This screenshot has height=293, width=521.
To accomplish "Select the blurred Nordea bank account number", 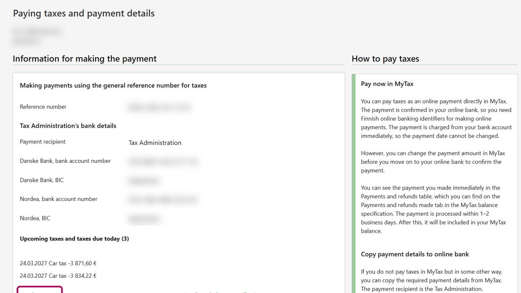I will click(162, 200).
